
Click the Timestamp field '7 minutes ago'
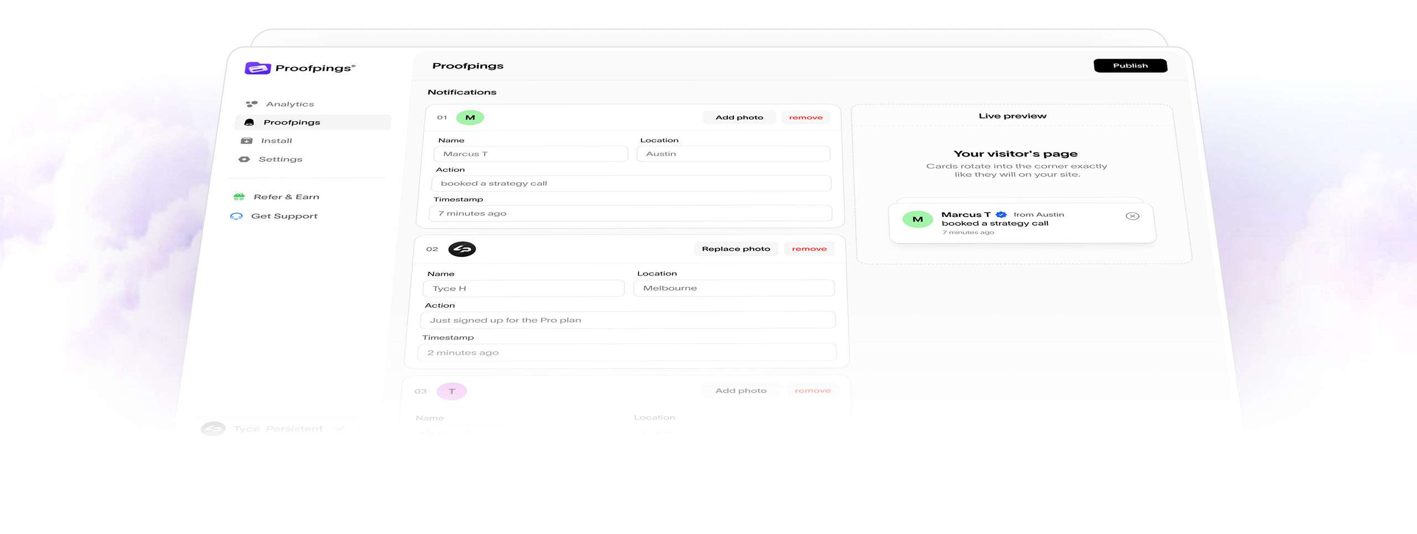click(630, 213)
